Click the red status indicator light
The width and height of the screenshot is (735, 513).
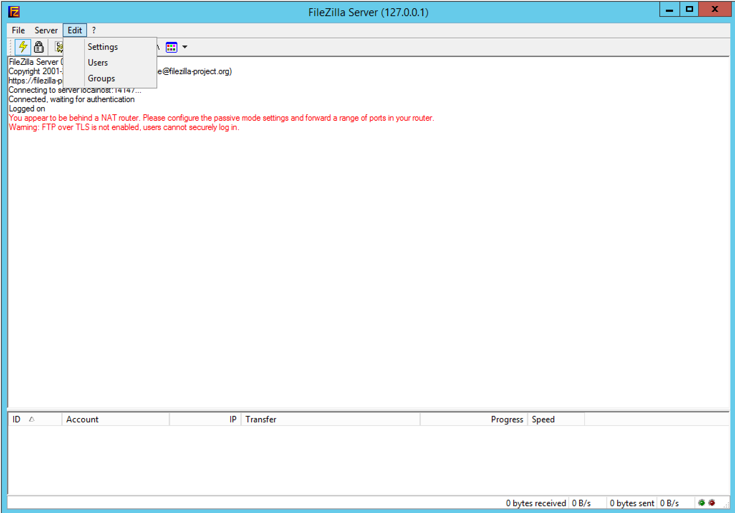712,503
